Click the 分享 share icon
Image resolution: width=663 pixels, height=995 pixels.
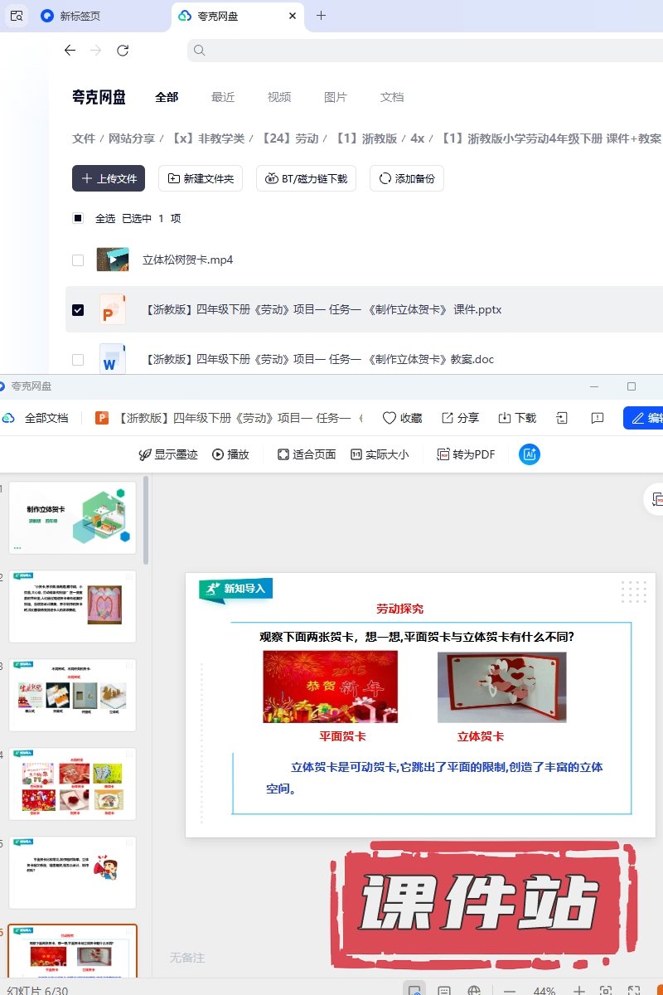click(x=460, y=418)
